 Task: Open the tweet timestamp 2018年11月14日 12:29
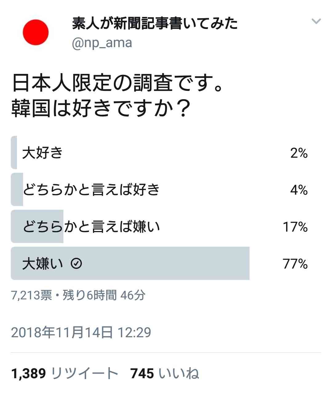(81, 332)
